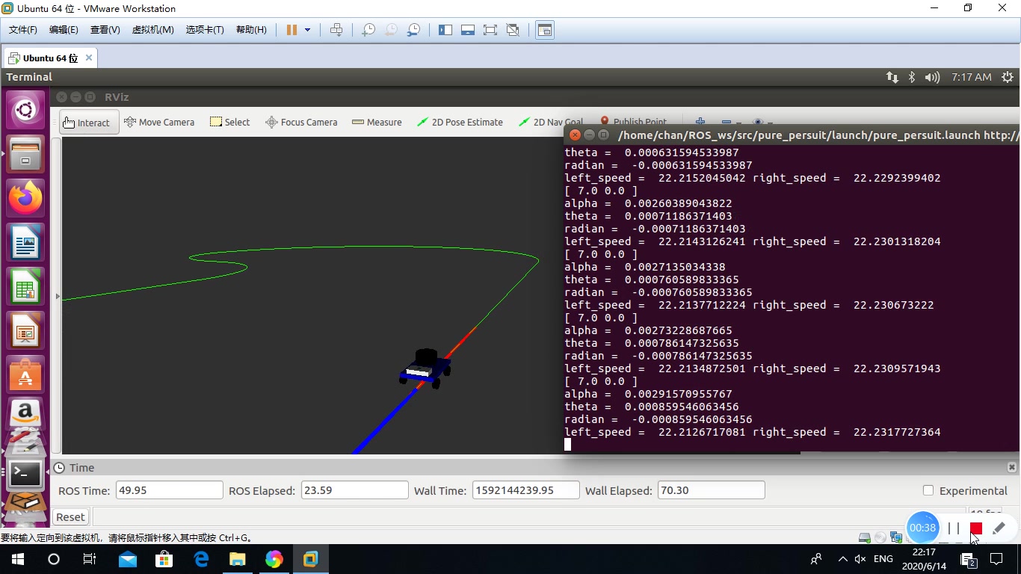Take a VM snapshot
Image resolution: width=1021 pixels, height=574 pixels.
368,30
